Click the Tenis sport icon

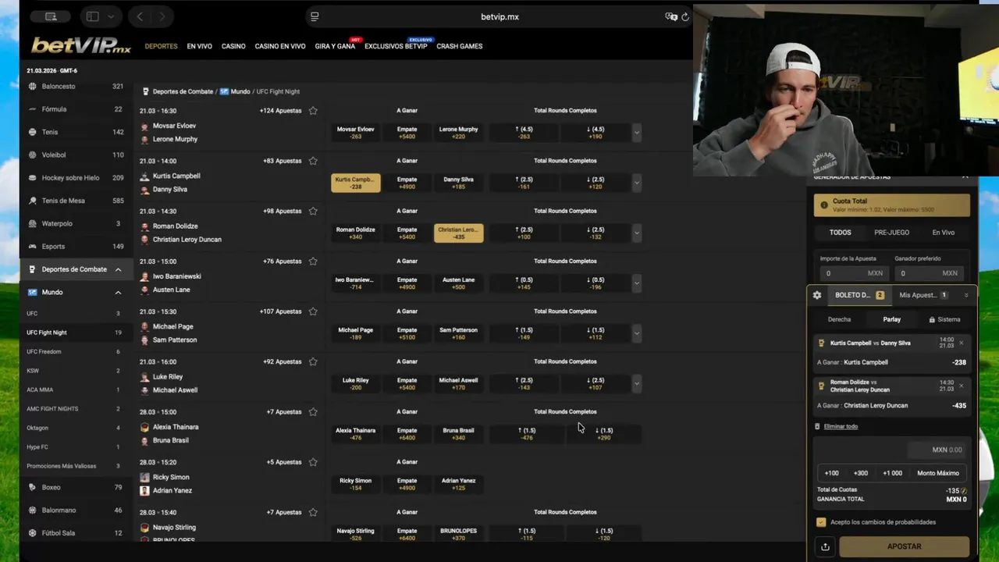point(33,132)
